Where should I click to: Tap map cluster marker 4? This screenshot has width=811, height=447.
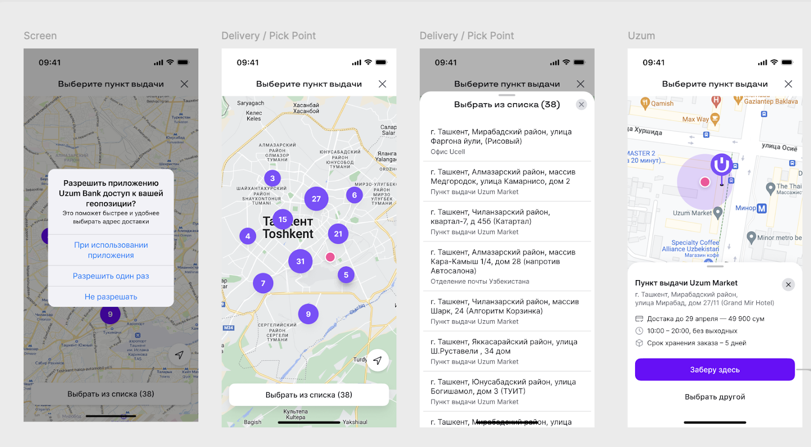(248, 236)
